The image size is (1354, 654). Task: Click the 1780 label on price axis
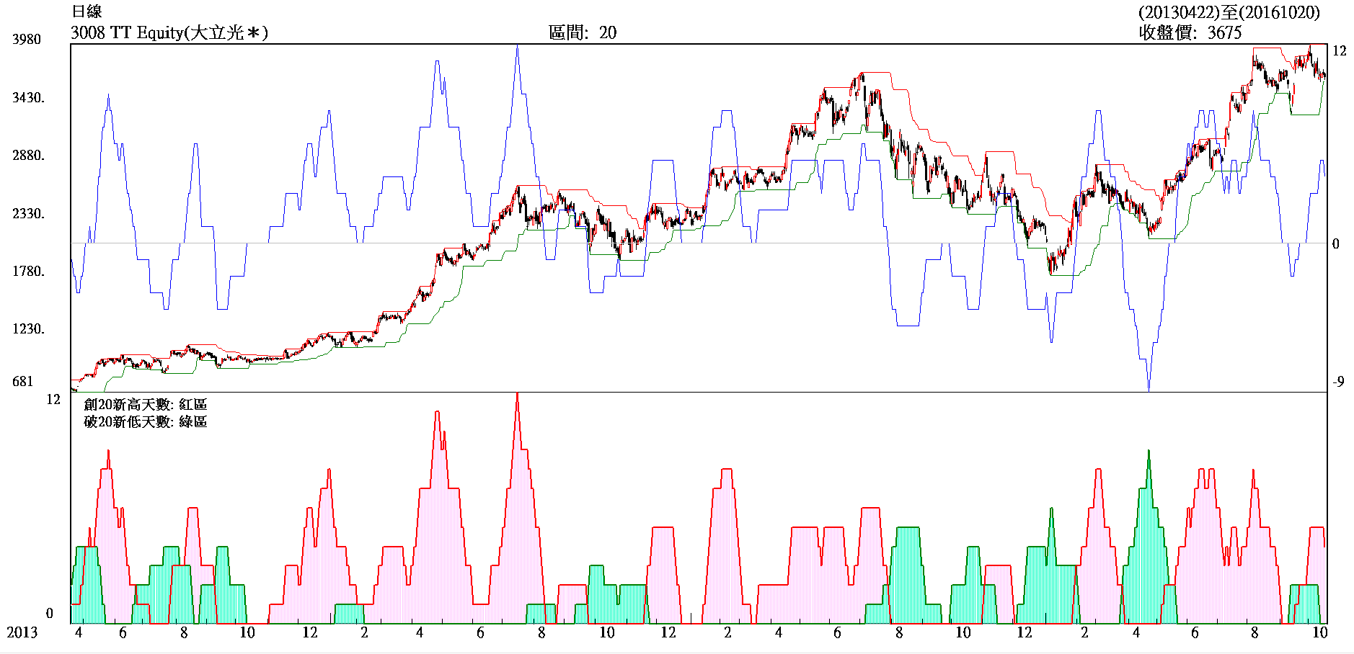[28, 272]
